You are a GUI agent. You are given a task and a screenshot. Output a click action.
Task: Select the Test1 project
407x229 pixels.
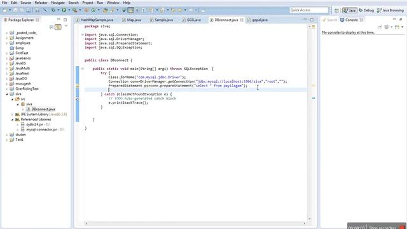(19, 140)
